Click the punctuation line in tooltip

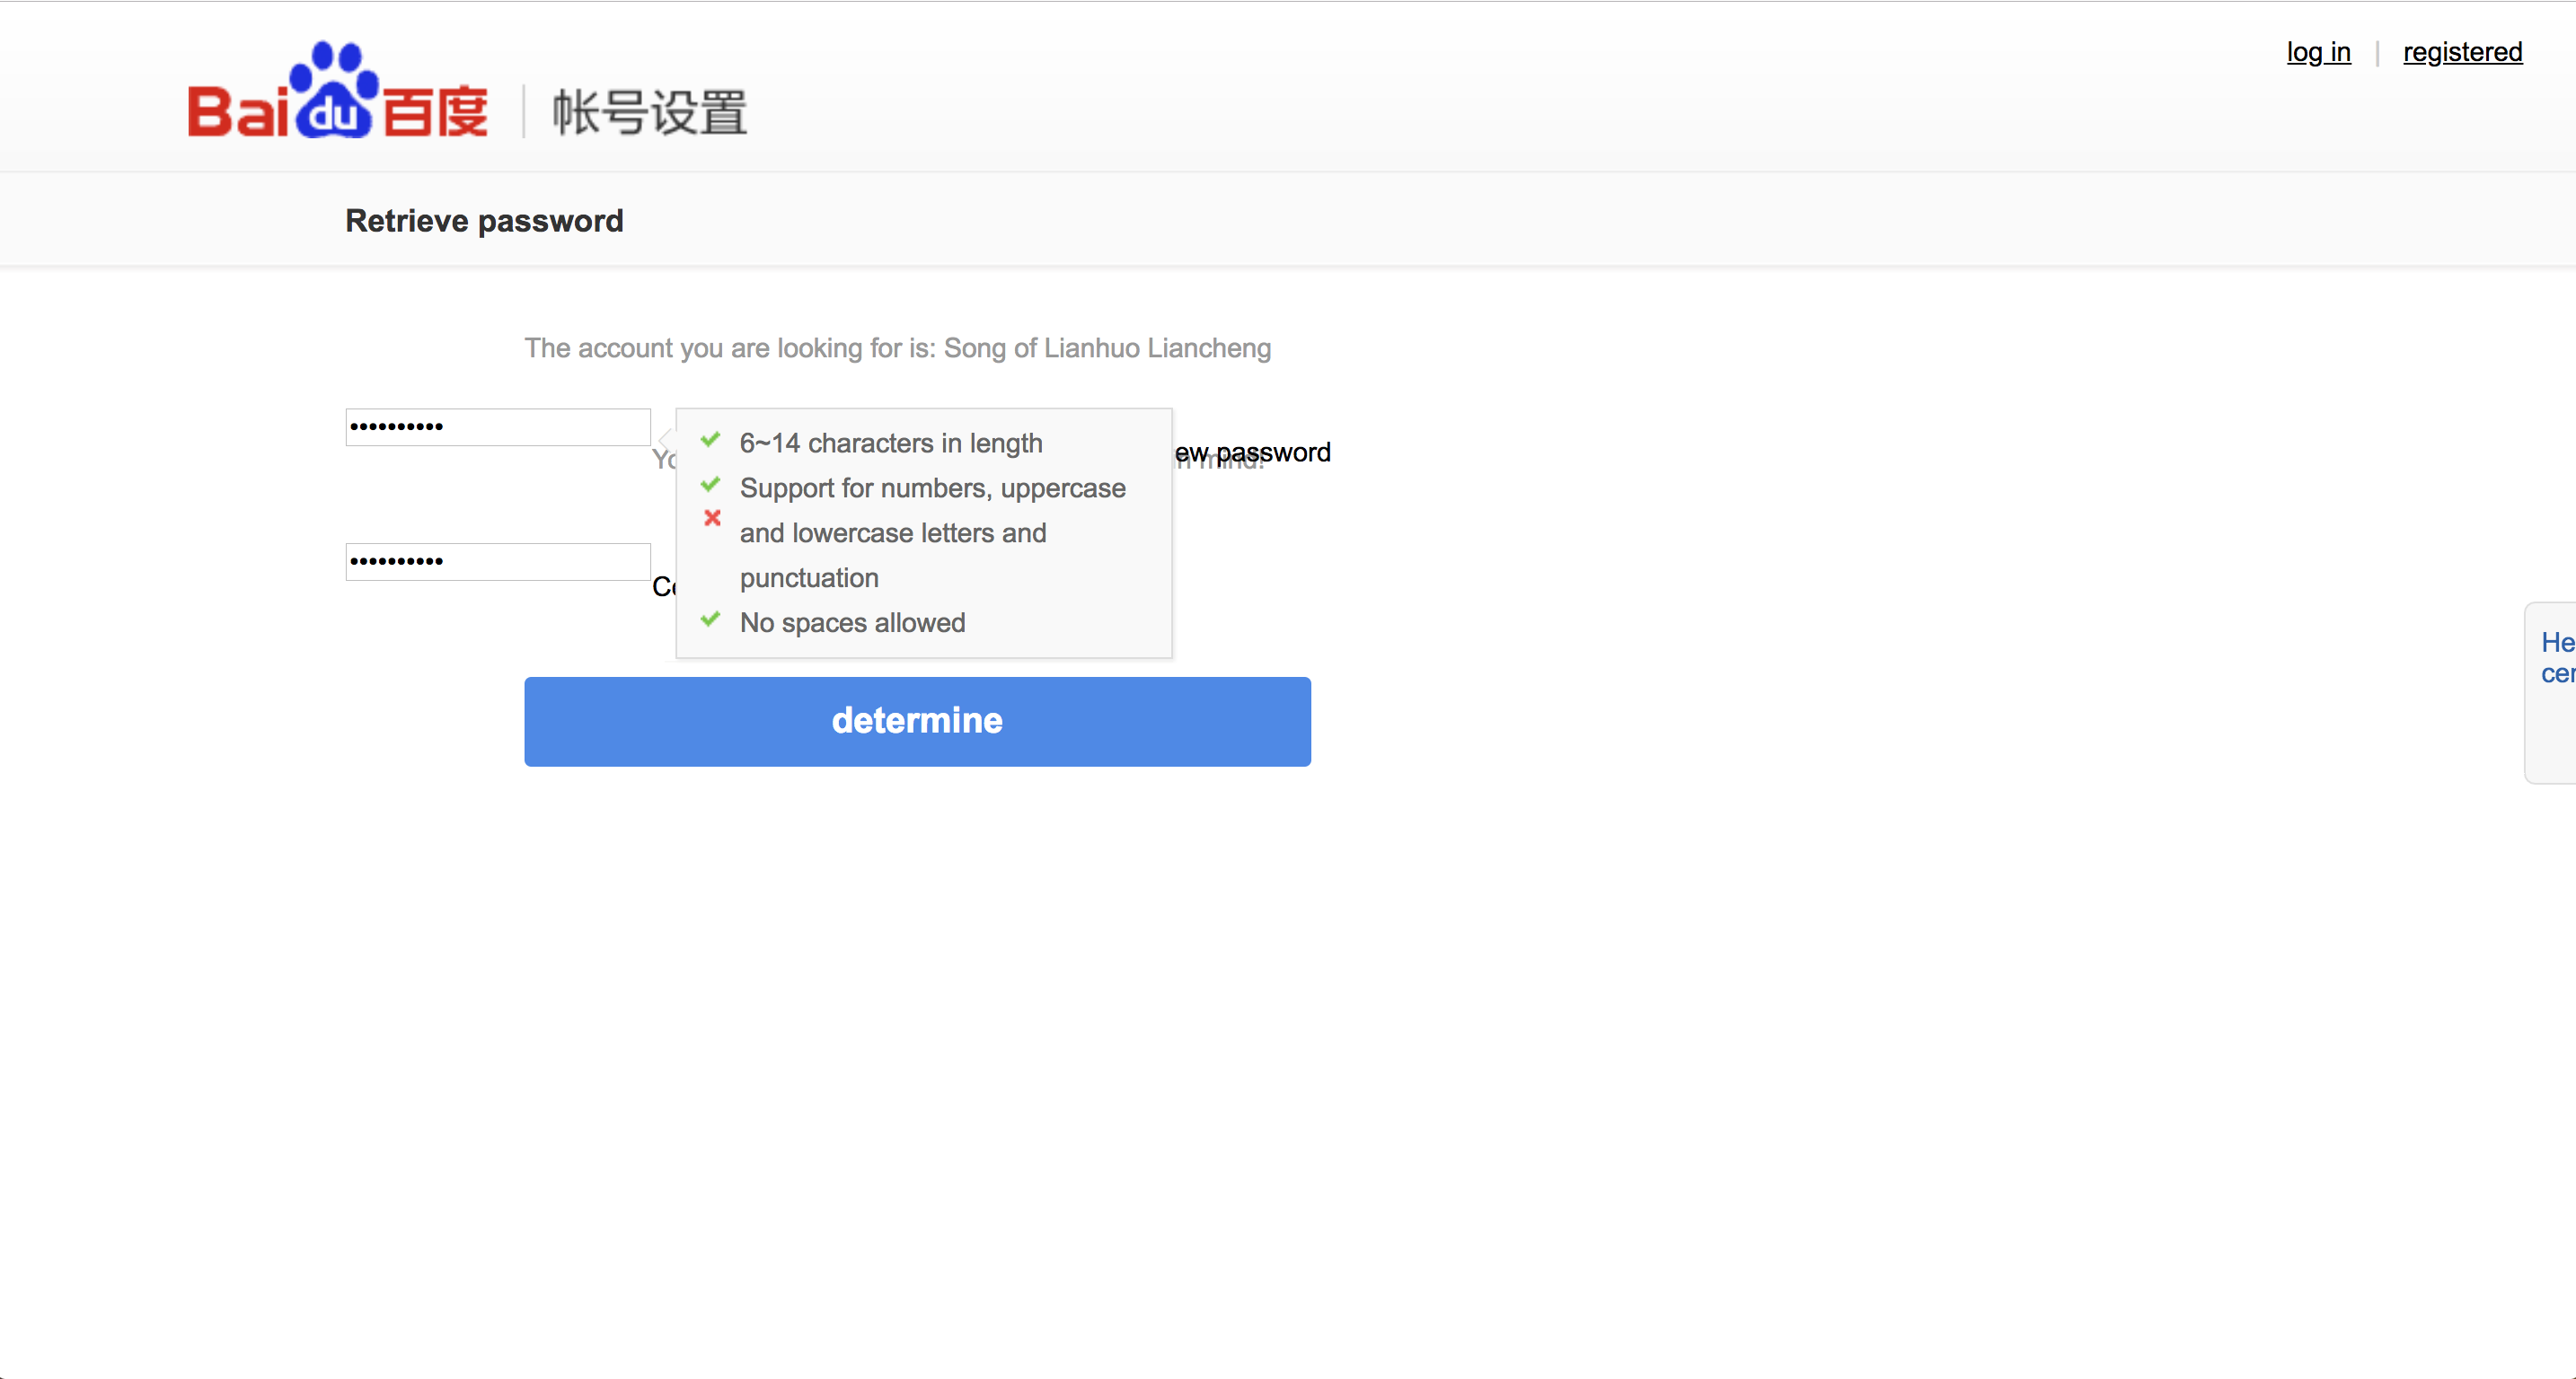809,577
